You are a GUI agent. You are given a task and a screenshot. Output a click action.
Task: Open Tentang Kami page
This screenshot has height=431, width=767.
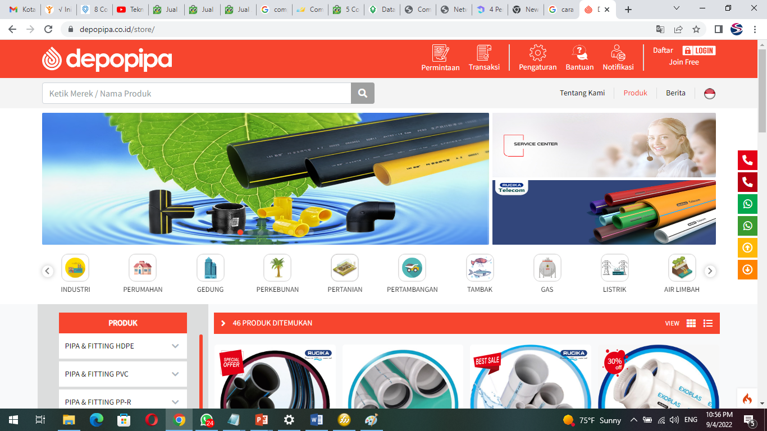582,93
